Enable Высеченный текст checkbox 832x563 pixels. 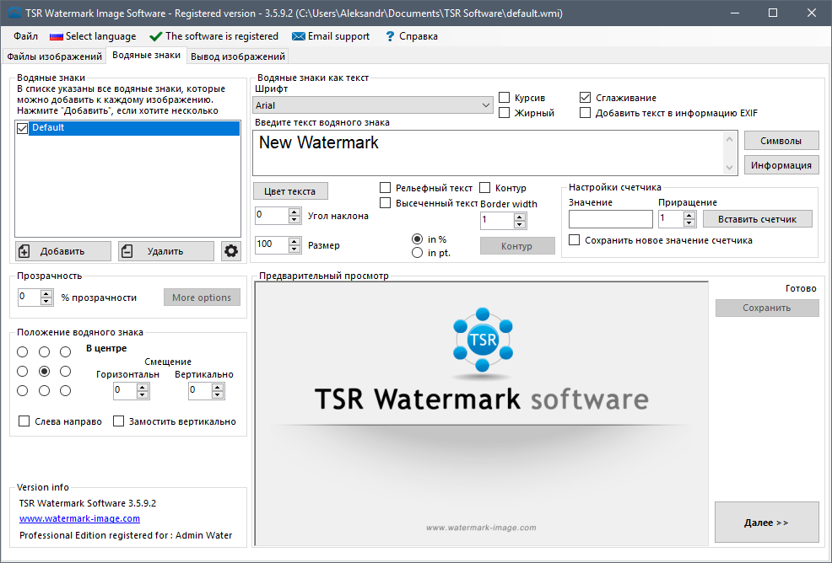[x=386, y=203]
